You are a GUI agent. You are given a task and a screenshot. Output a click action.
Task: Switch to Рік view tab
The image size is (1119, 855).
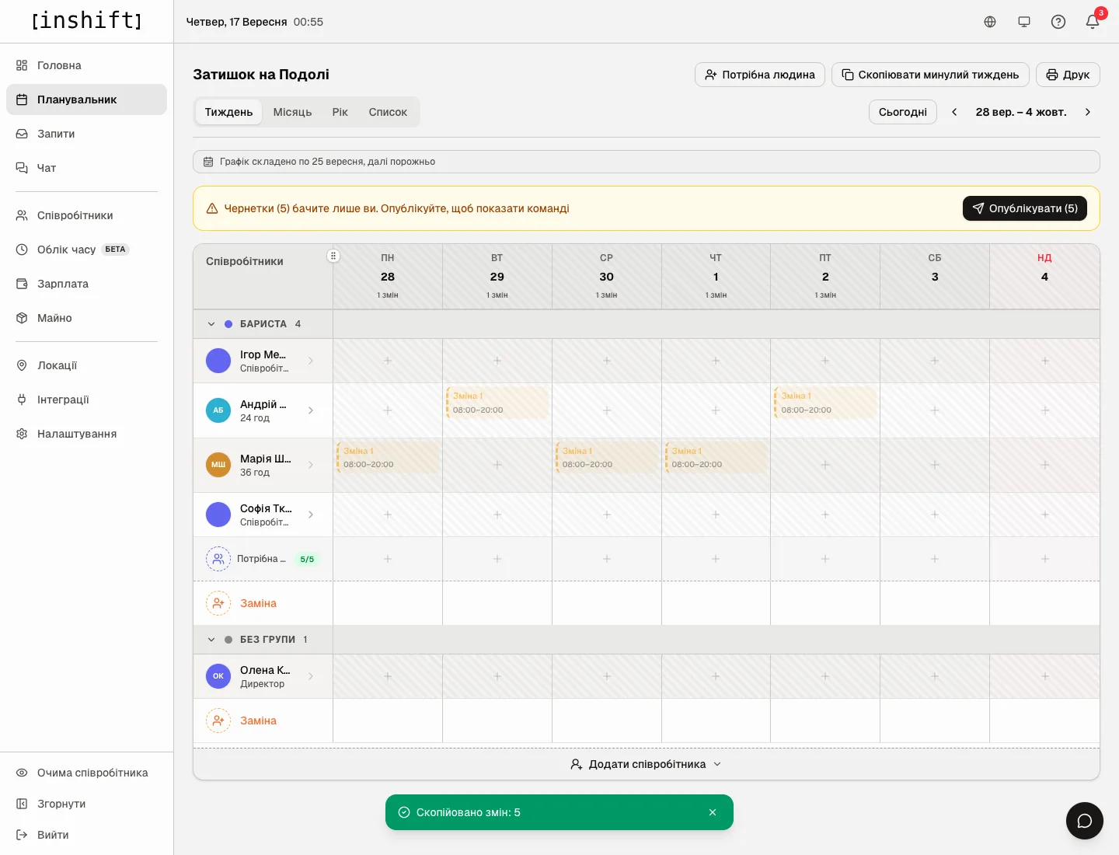[x=340, y=112]
